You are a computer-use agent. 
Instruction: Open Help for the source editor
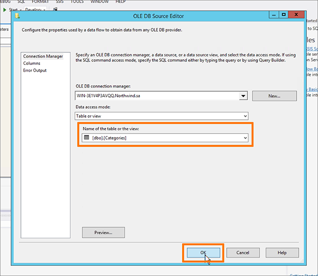pos(282,253)
